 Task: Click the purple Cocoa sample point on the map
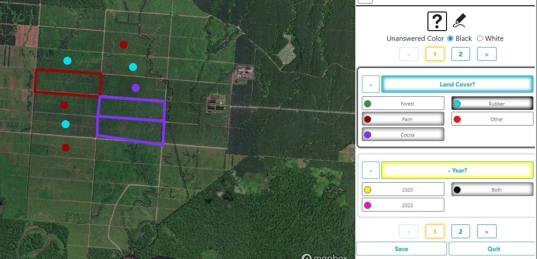point(136,87)
